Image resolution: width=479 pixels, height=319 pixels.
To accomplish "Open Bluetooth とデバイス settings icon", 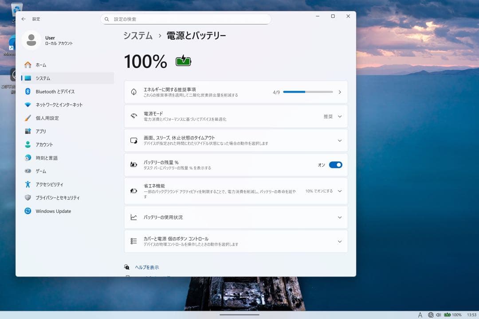I will click(x=27, y=91).
